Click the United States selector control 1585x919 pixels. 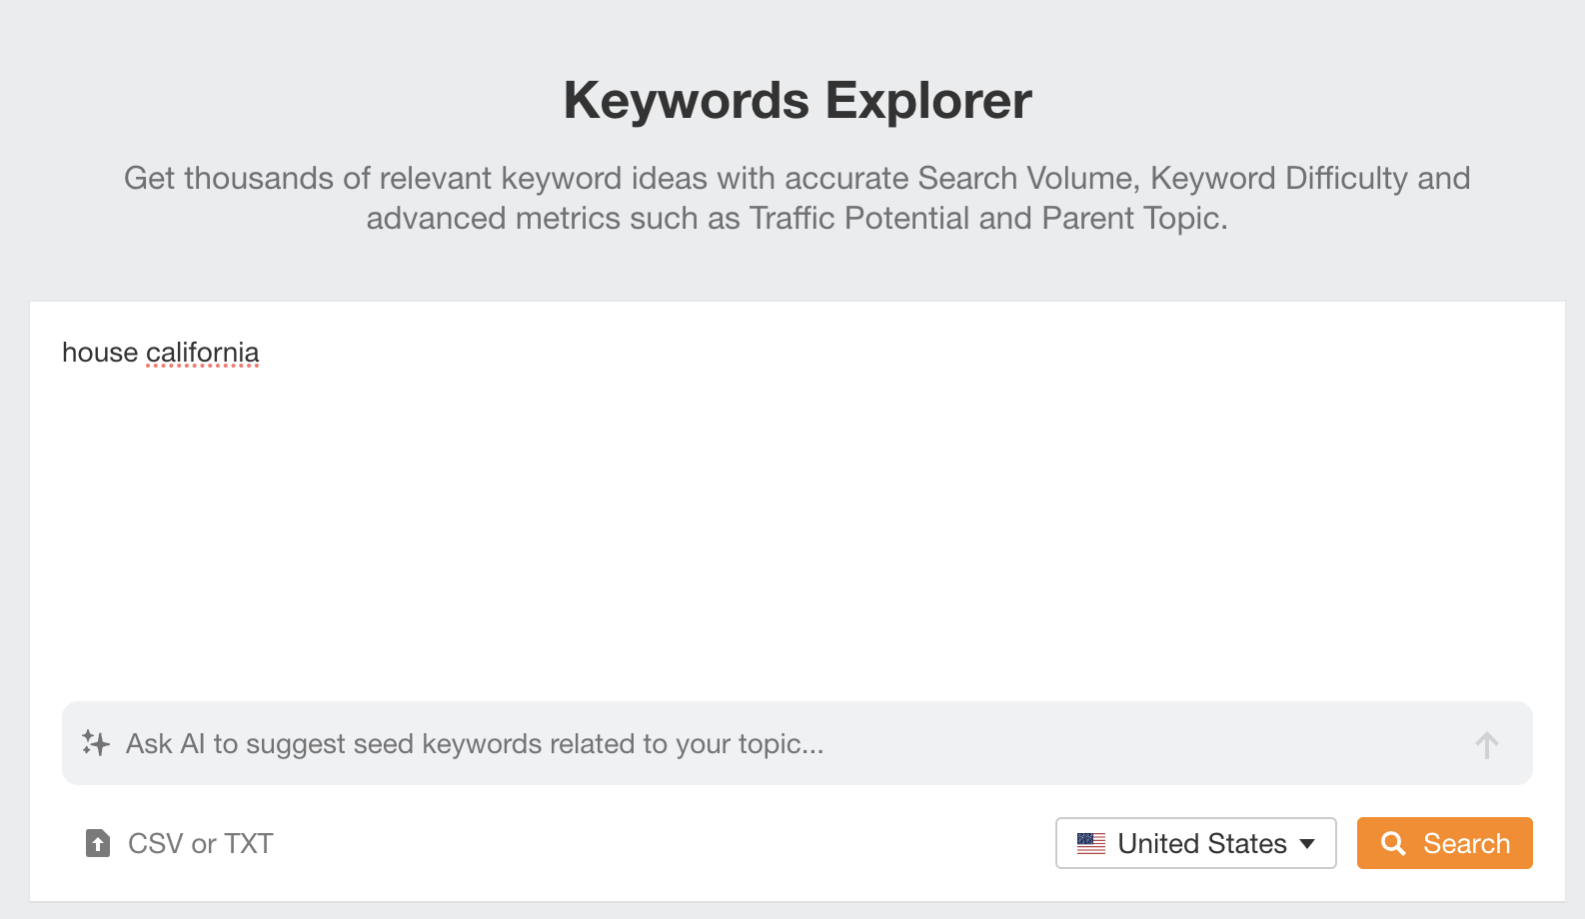(x=1195, y=843)
